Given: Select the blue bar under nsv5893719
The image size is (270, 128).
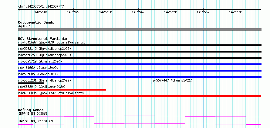Looking at the screenshot, I should point(140,64).
